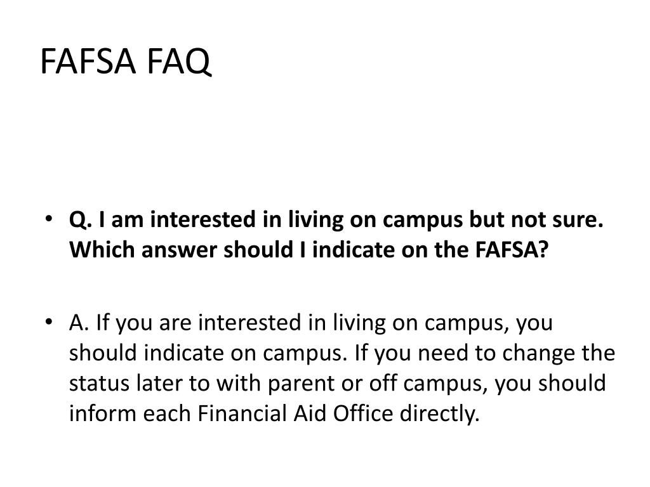Click 'living on campus, you' in the answer

(442, 323)
